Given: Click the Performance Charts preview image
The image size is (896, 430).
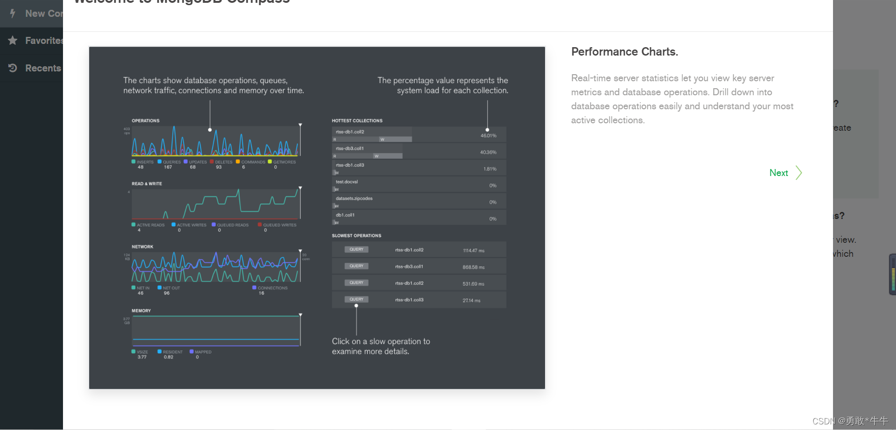Looking at the screenshot, I should pos(317,218).
